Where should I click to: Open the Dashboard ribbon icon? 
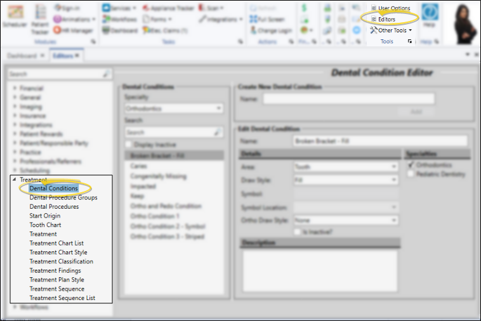point(120,30)
